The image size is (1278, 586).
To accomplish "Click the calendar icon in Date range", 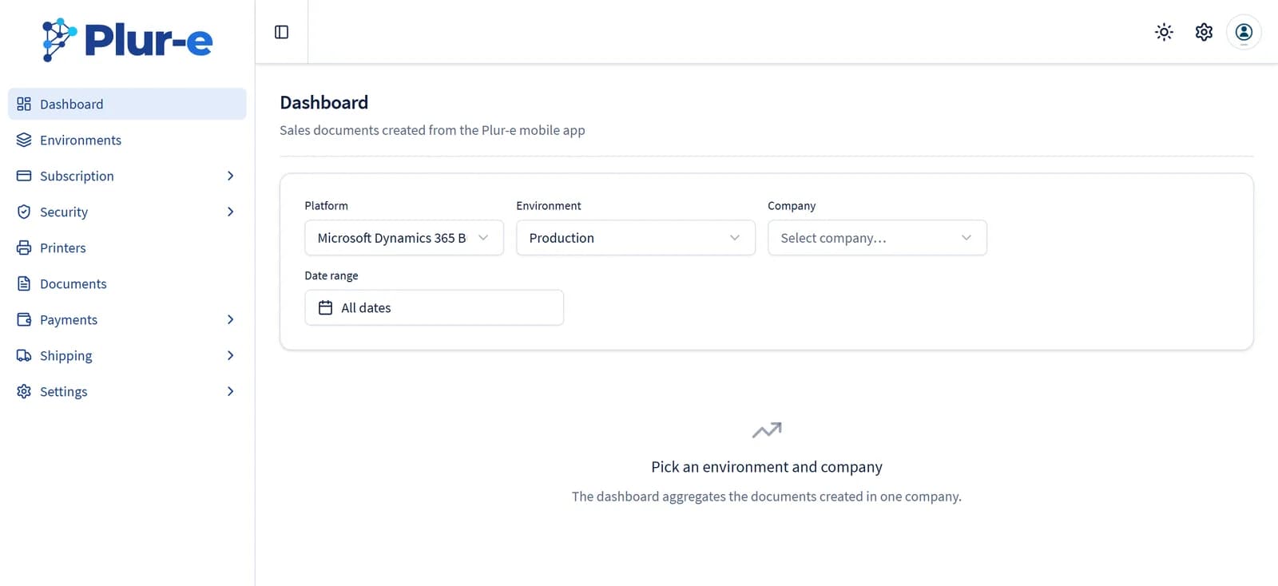I will point(325,307).
